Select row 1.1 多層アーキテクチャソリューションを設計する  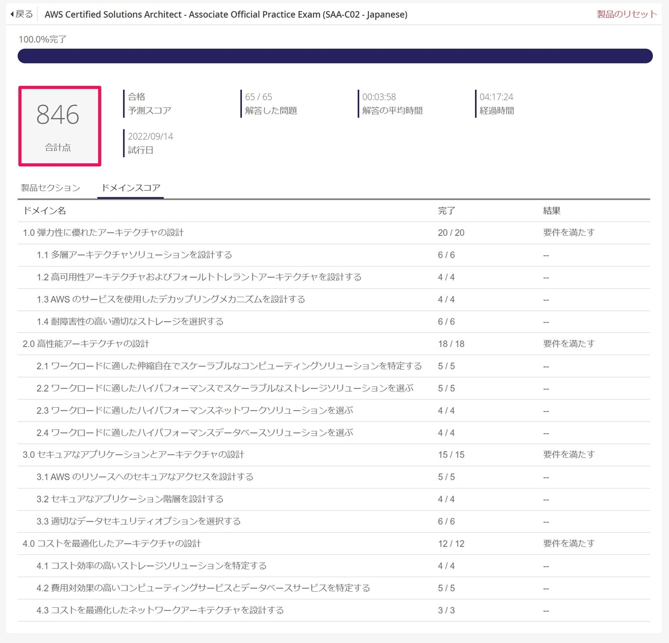click(334, 255)
